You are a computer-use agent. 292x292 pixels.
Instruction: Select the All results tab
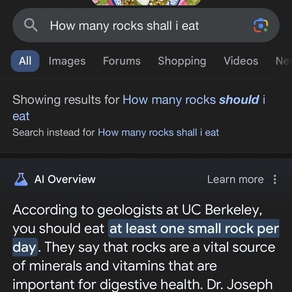click(x=25, y=61)
